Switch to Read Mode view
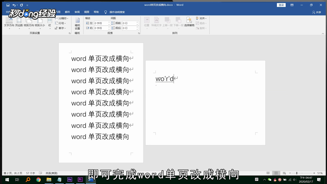Viewport: 327px width, 184px height. [x=268, y=173]
